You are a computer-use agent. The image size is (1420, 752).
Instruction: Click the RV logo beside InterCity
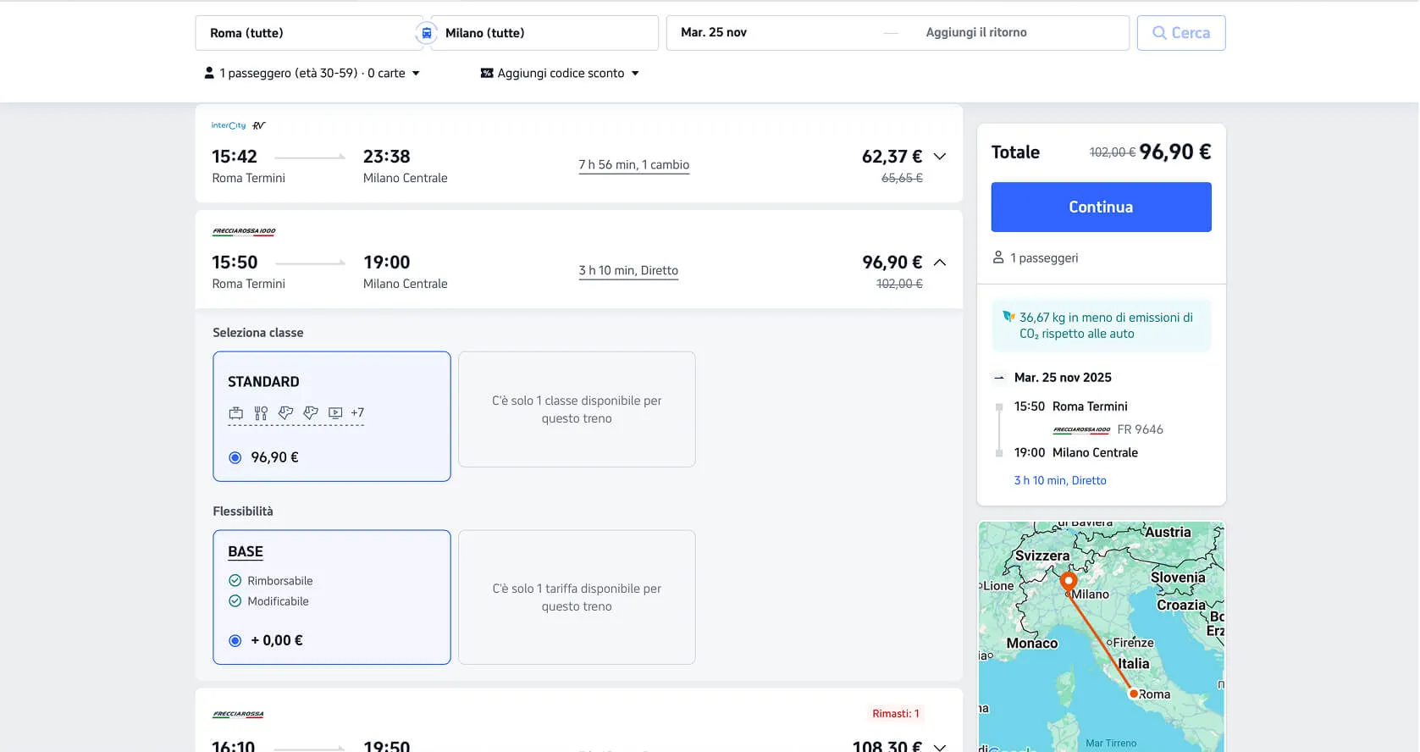pos(259,125)
